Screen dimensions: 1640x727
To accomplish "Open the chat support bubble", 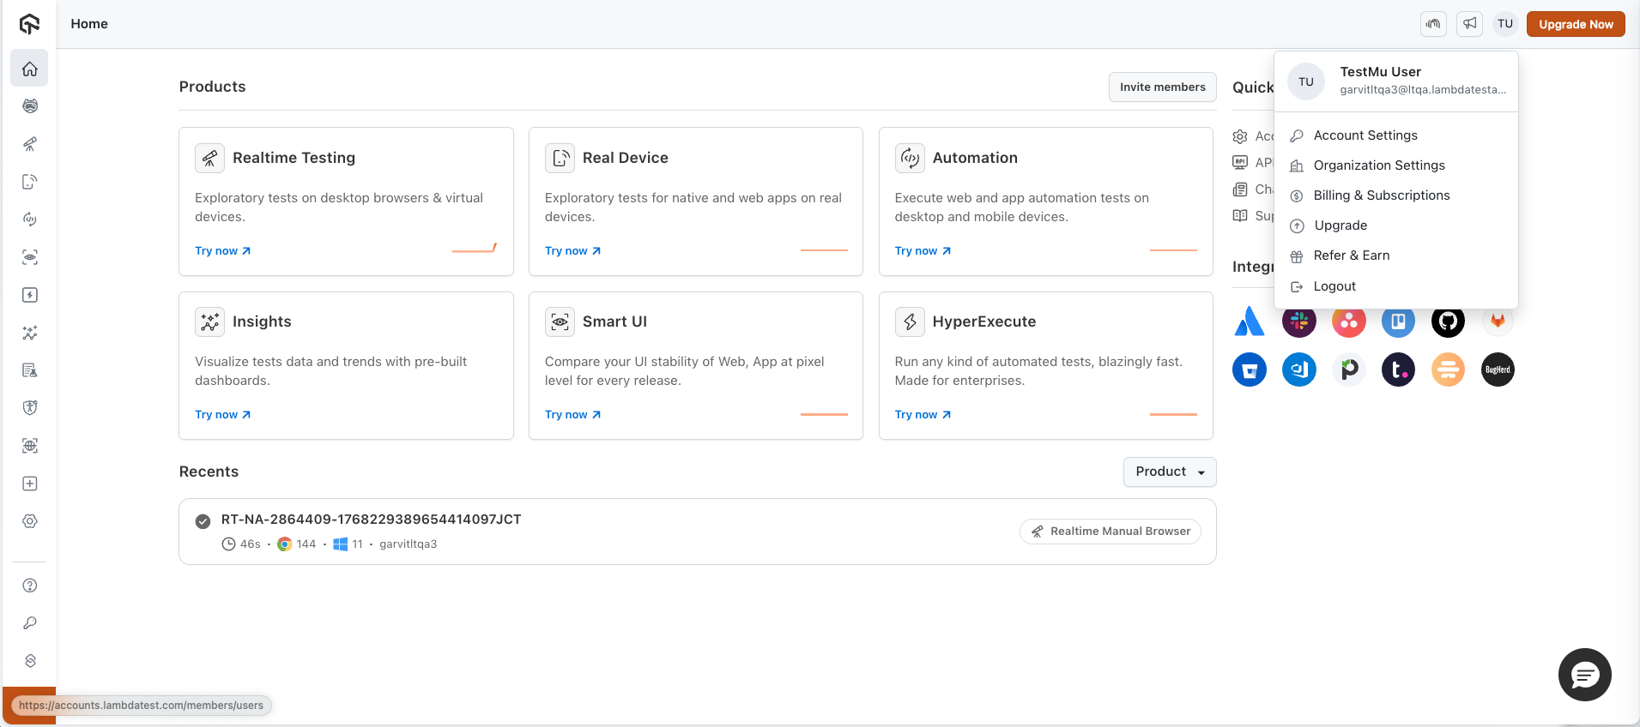I will pyautogui.click(x=1584, y=675).
